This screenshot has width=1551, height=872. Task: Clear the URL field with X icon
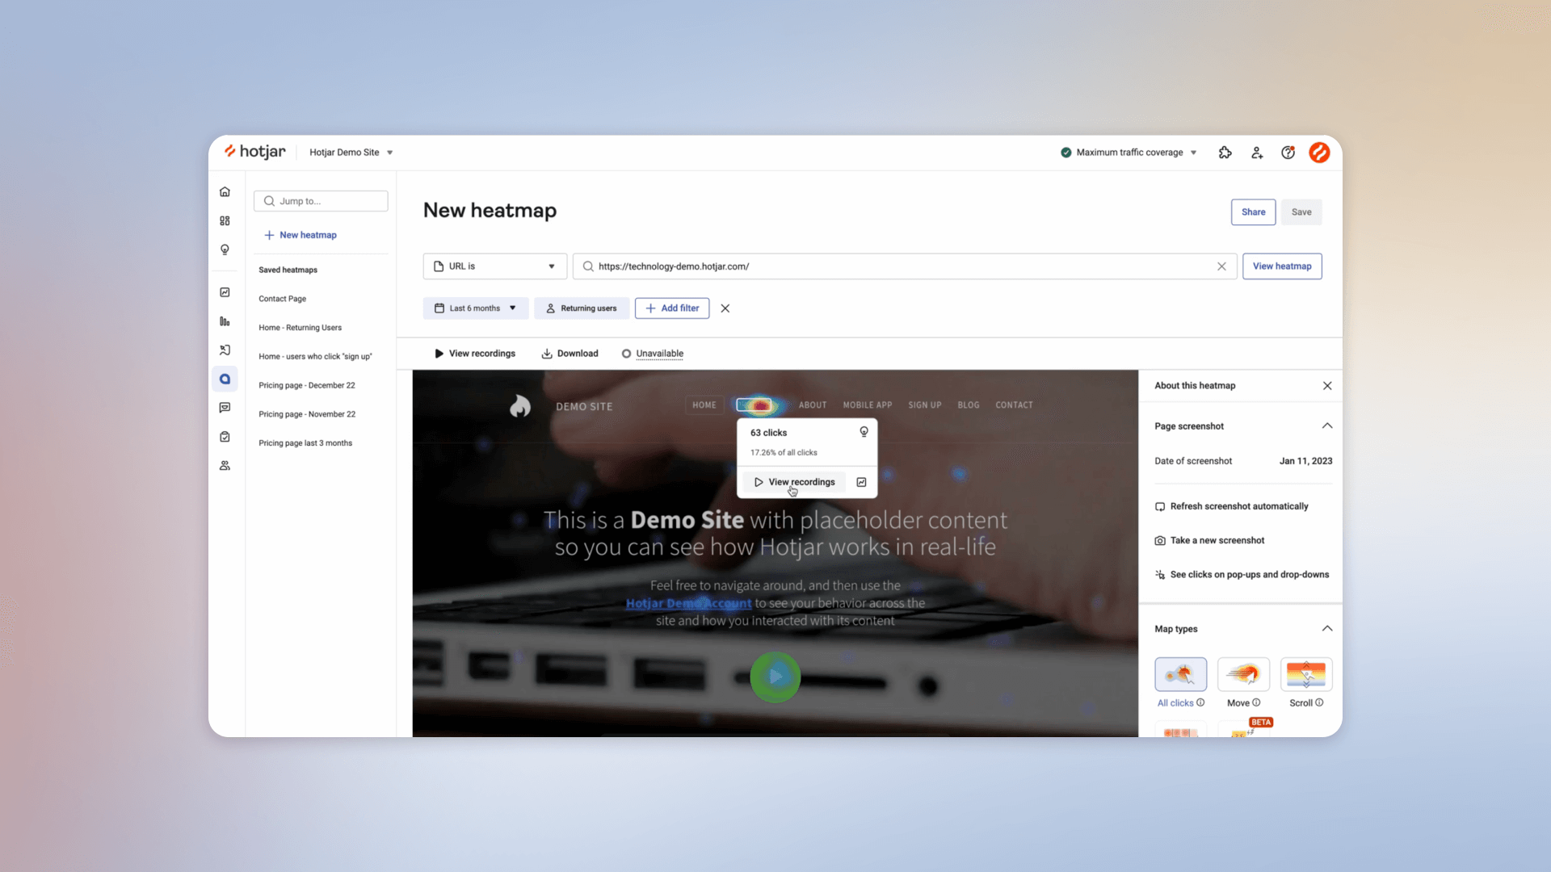pyautogui.click(x=1221, y=266)
